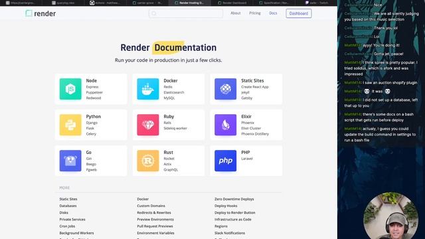This screenshot has width=425, height=239.
Task: Open the Python logo icon
Action: (70, 125)
